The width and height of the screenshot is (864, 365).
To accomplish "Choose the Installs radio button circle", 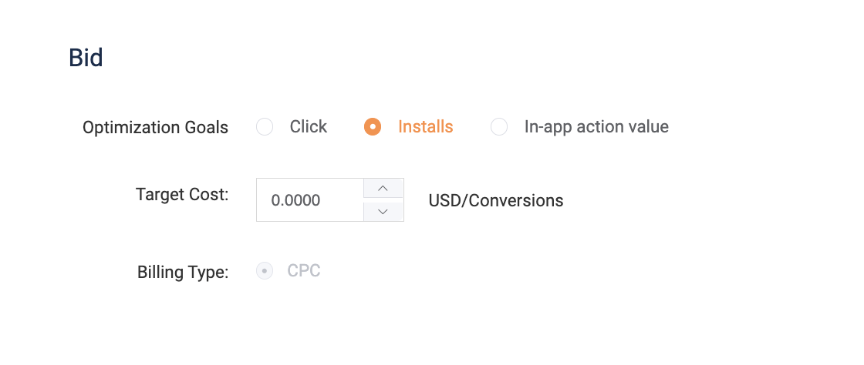I will (373, 127).
